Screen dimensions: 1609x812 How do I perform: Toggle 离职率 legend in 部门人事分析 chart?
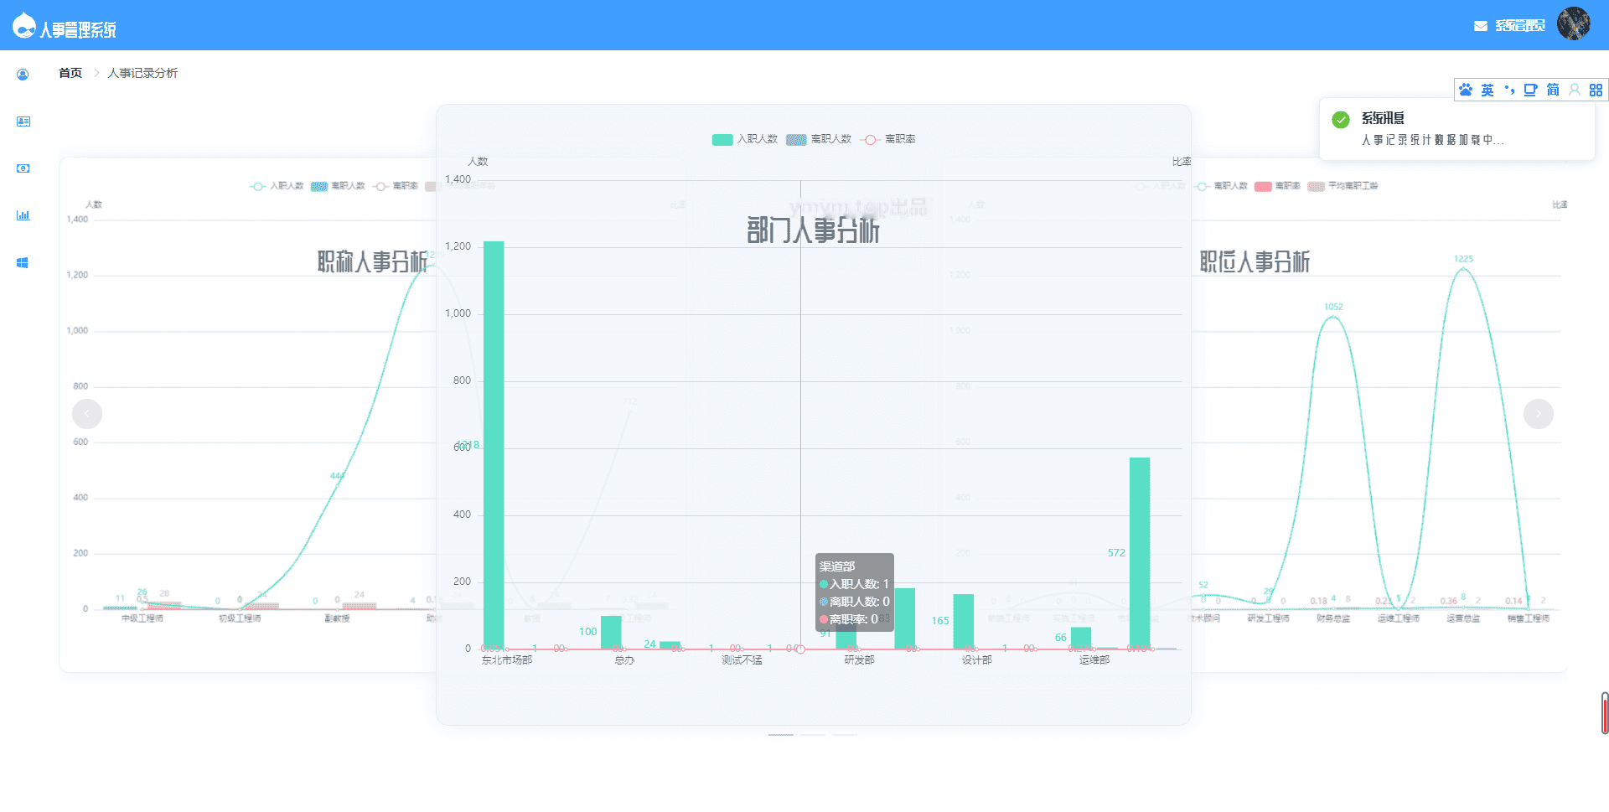click(888, 139)
